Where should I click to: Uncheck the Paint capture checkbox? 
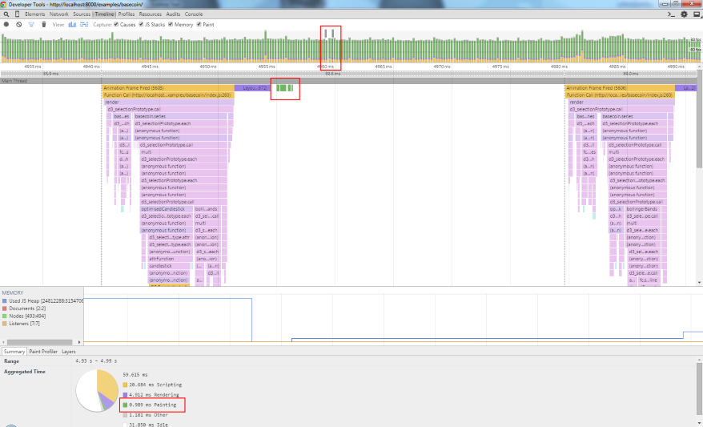point(199,25)
